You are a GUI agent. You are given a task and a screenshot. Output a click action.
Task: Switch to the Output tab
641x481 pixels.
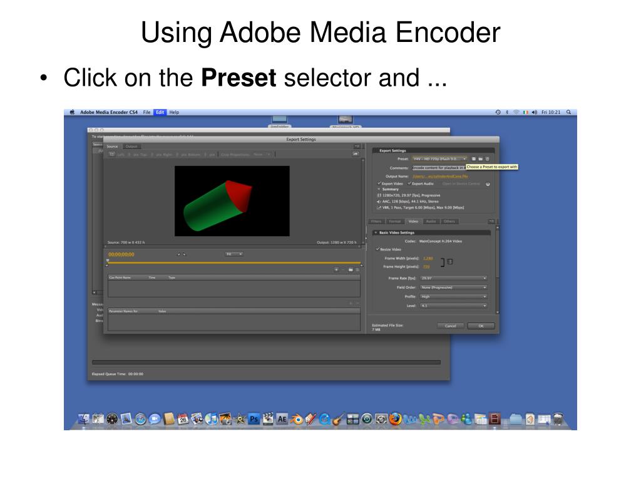click(x=131, y=147)
